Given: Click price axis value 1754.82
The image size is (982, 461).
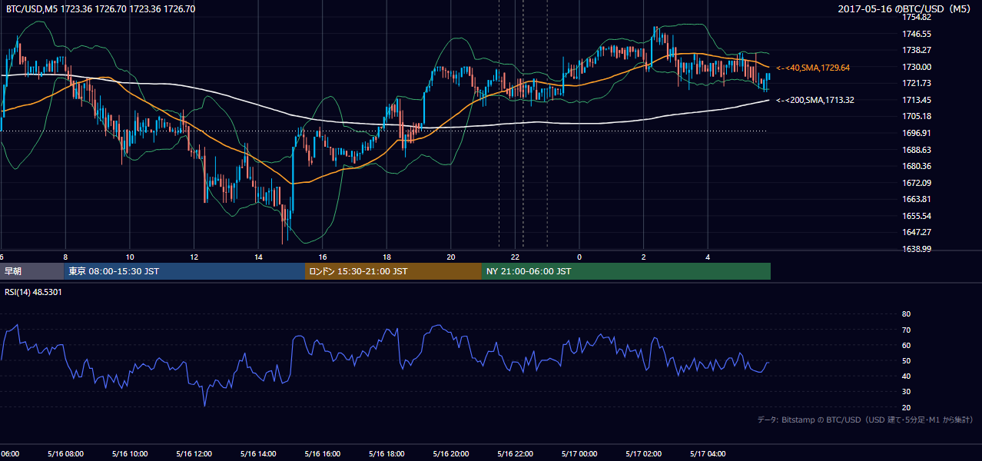Looking at the screenshot, I should [917, 17].
